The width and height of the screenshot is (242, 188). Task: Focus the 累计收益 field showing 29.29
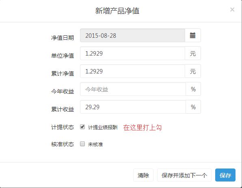133,107
